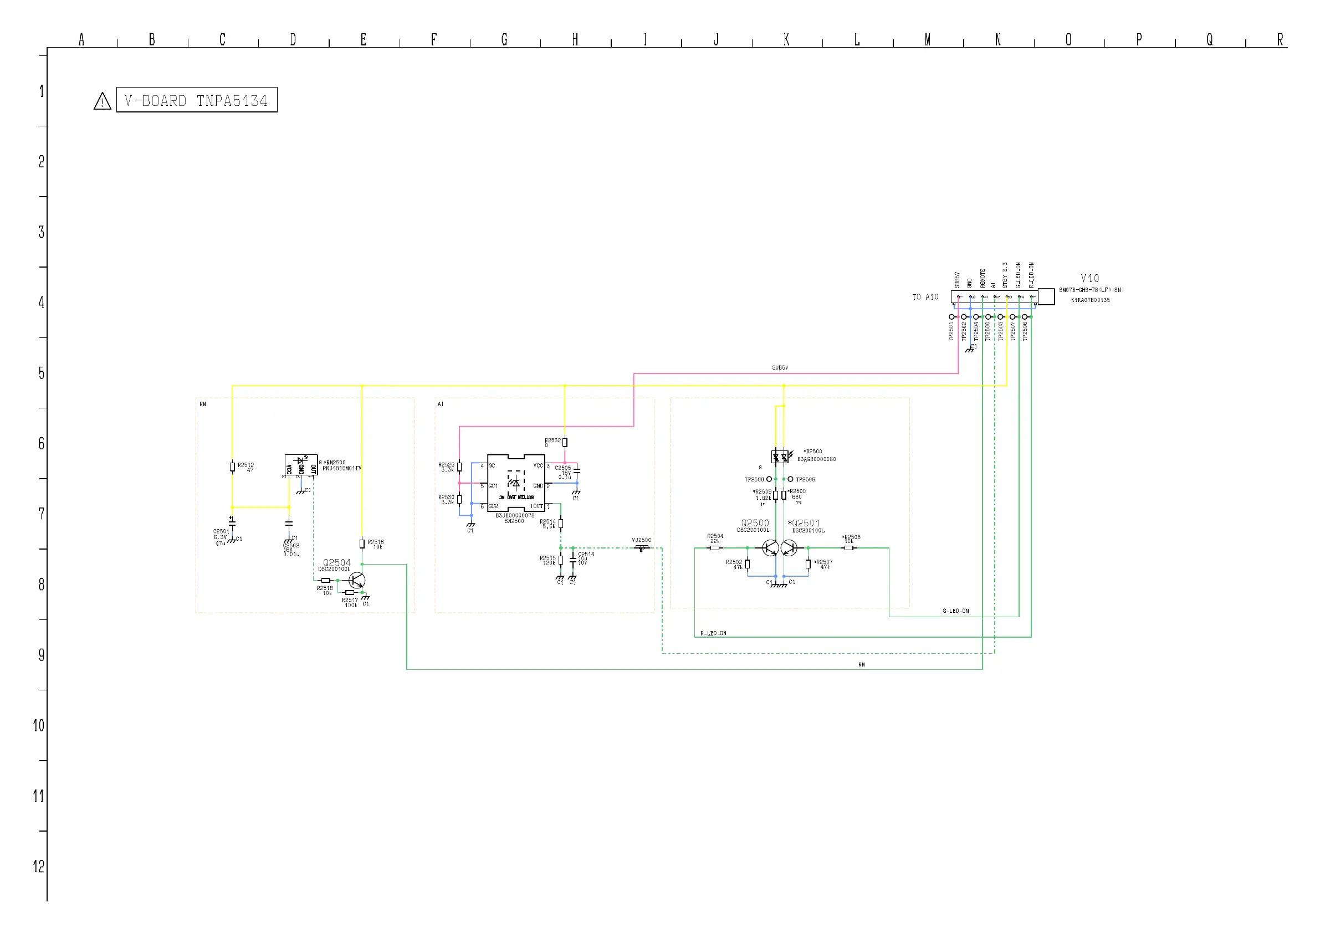Click resistor R2532 symbol

(565, 442)
